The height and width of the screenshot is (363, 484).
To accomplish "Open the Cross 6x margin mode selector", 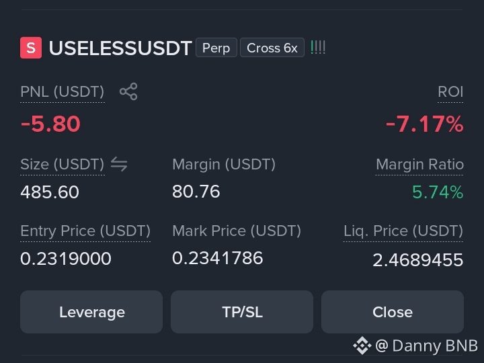I will point(272,48).
